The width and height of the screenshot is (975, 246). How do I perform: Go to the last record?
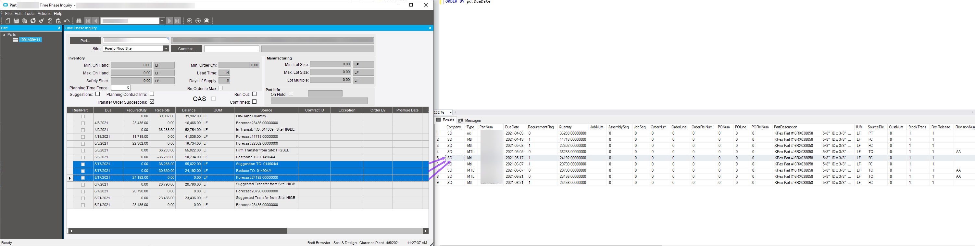177,21
